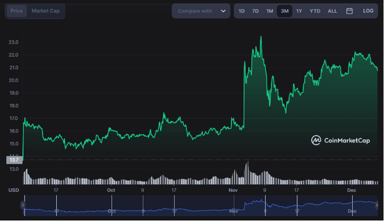Image resolution: width=384 pixels, height=222 pixels.
Task: Select the active 3M range
Action: point(285,11)
